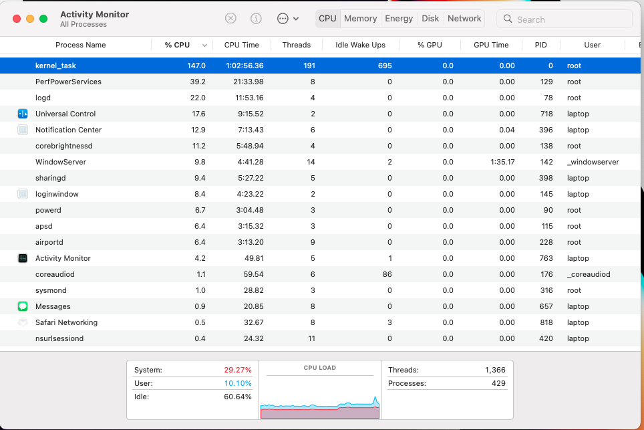Focus the Search field
Viewport: 644px width, 430px height.
click(564, 19)
